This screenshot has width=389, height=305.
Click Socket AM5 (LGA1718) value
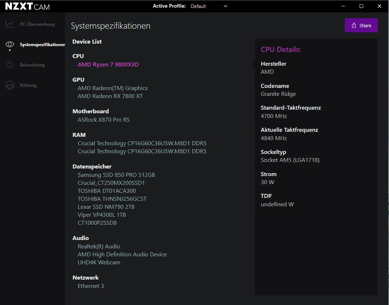pos(290,160)
